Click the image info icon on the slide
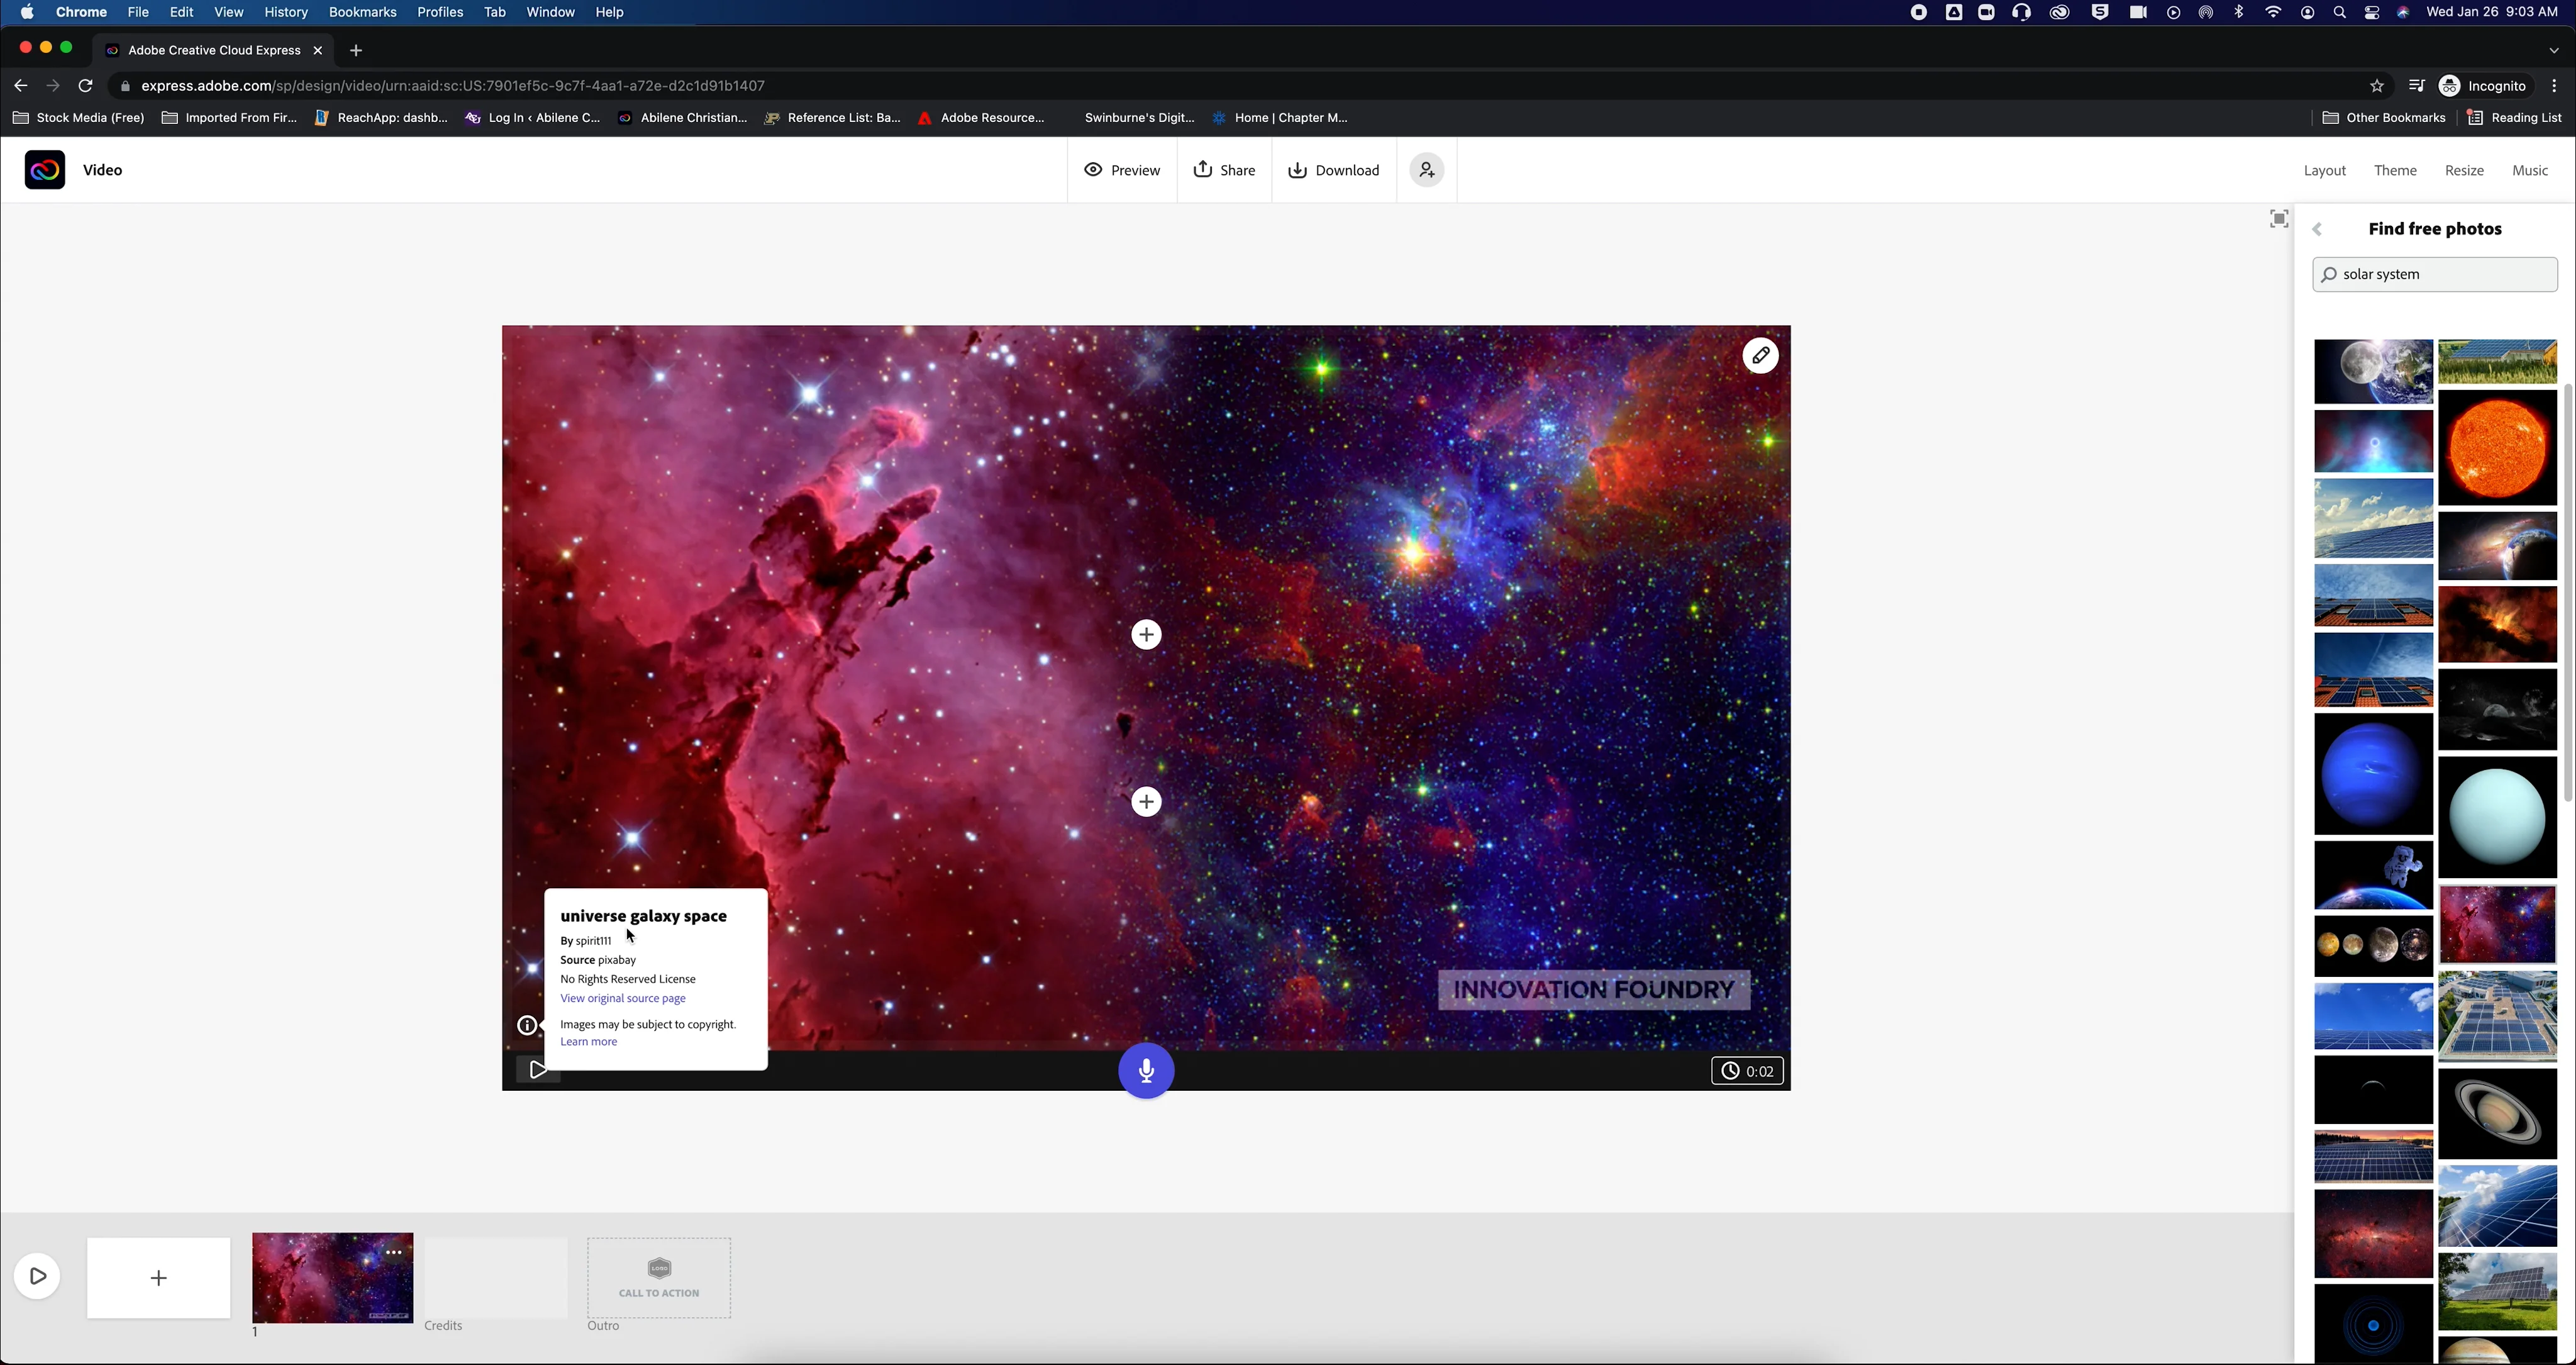 [526, 1025]
